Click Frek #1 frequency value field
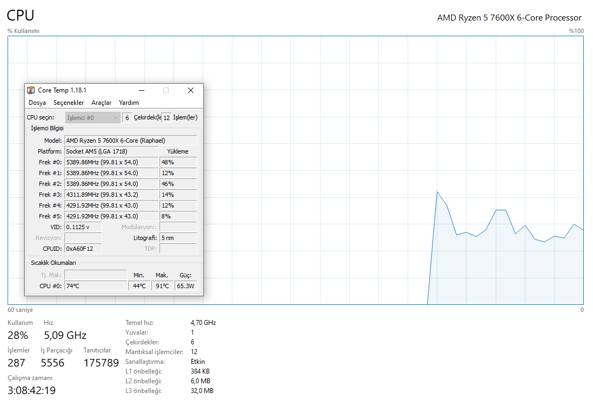 point(111,173)
